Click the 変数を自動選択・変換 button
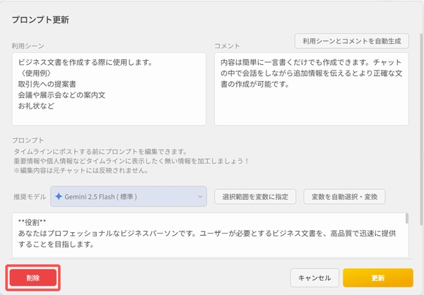The height and width of the screenshot is (295, 424). coord(344,195)
